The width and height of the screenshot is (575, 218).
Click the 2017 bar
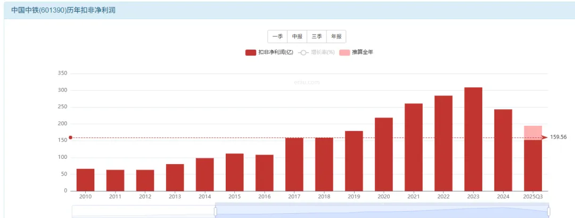point(294,164)
